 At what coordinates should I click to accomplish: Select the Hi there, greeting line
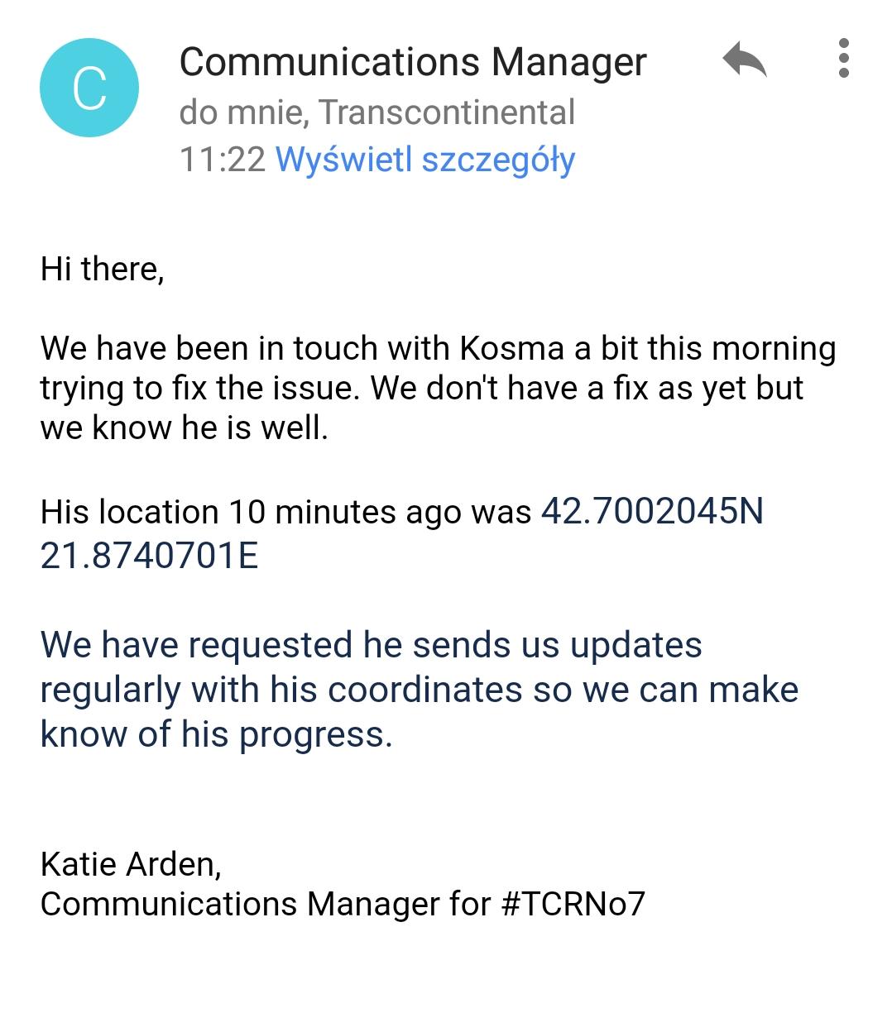pos(103,269)
